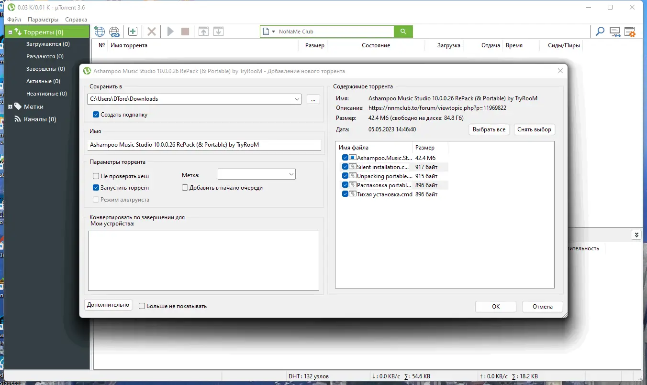This screenshot has width=647, height=385.
Task: Toggle the Запустить торрент checkbox
Action: click(x=96, y=188)
